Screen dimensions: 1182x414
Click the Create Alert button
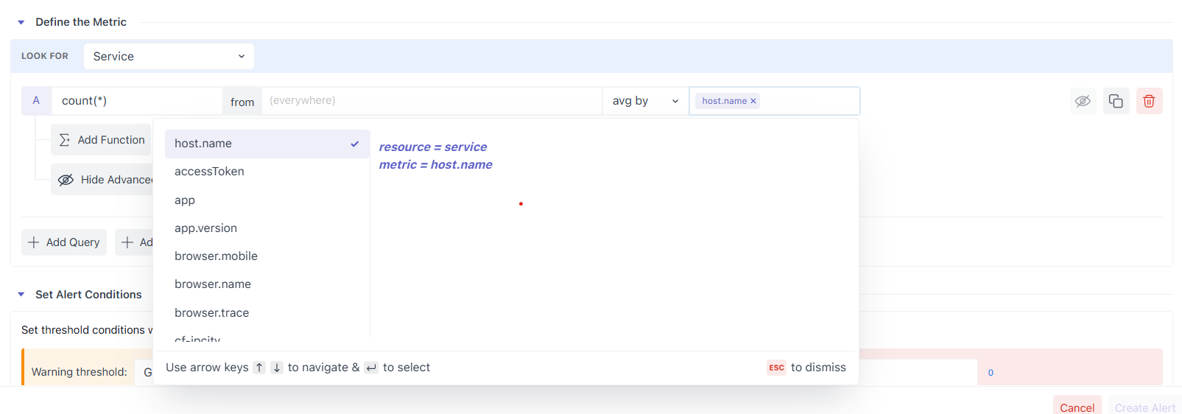coord(1144,407)
